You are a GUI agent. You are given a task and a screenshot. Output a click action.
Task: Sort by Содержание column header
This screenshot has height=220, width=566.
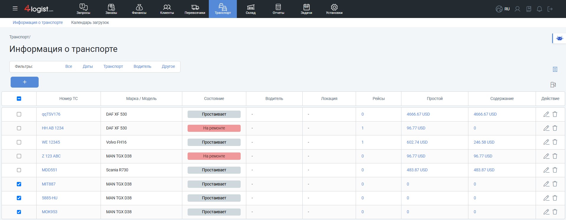click(502, 98)
